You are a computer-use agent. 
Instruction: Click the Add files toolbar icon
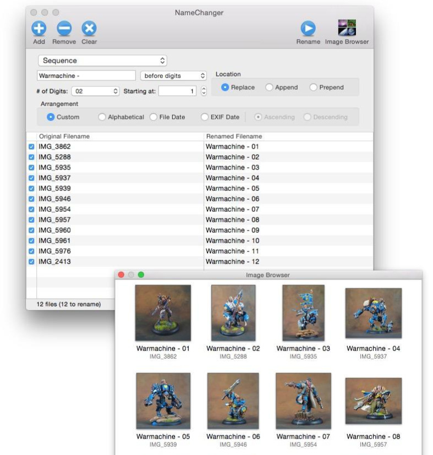click(39, 29)
